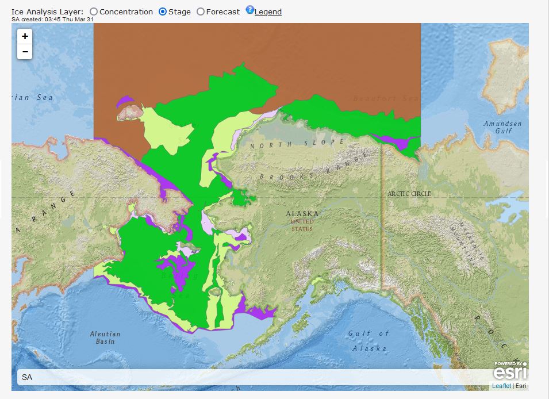Screen dimensions: 549x399
Task: Click the Esri logo on the map
Action: click(509, 371)
